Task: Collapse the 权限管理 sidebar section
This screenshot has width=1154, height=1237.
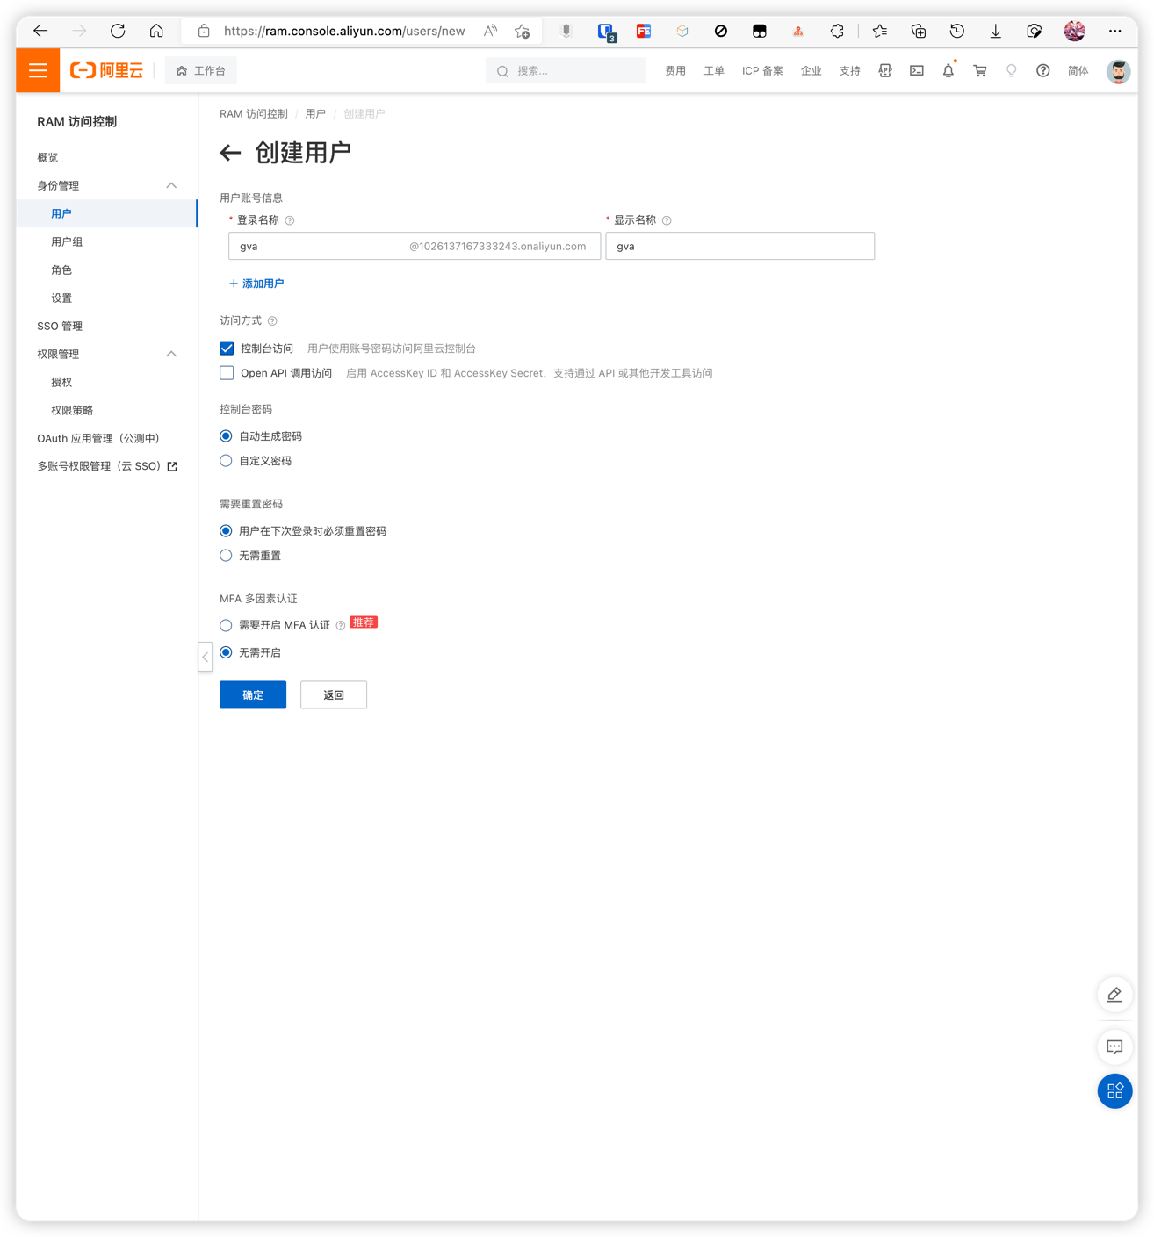Action: pos(171,355)
